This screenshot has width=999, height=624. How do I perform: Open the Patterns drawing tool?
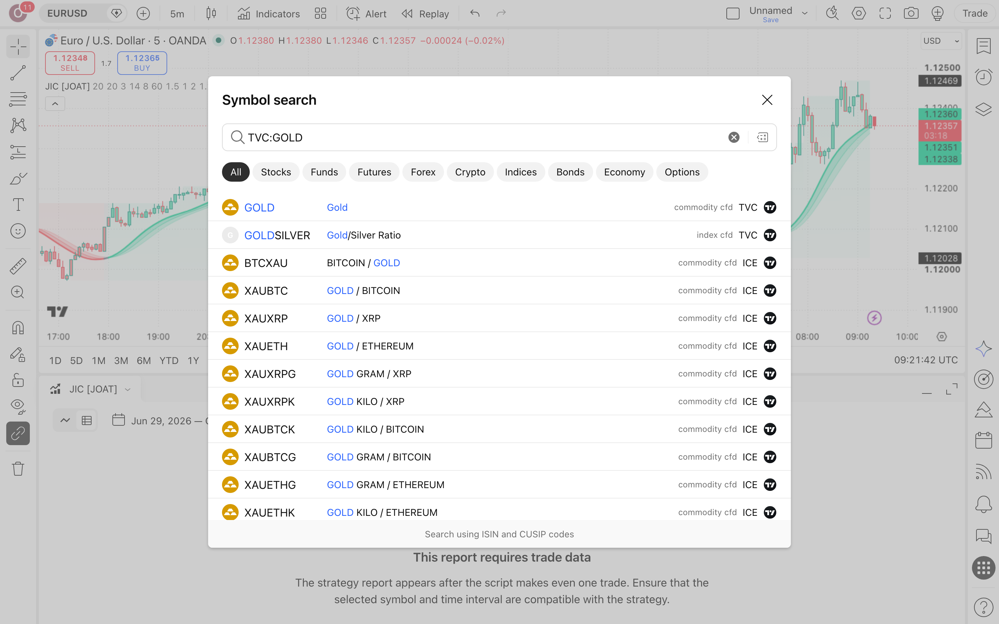coord(18,125)
